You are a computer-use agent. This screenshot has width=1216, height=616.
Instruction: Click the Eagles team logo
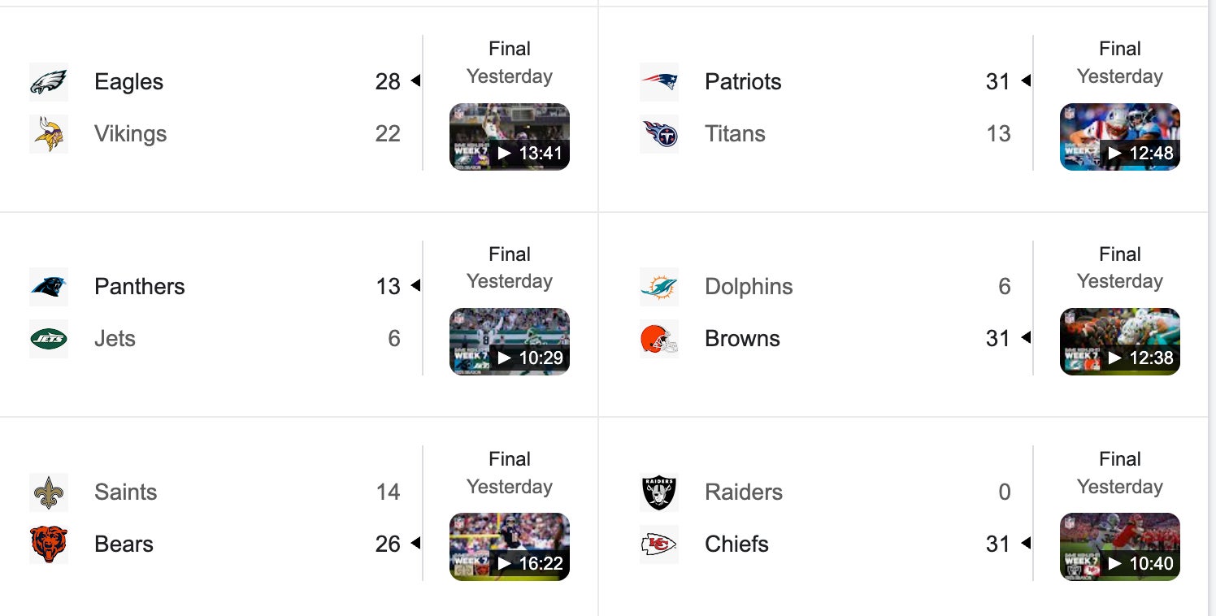tap(49, 82)
